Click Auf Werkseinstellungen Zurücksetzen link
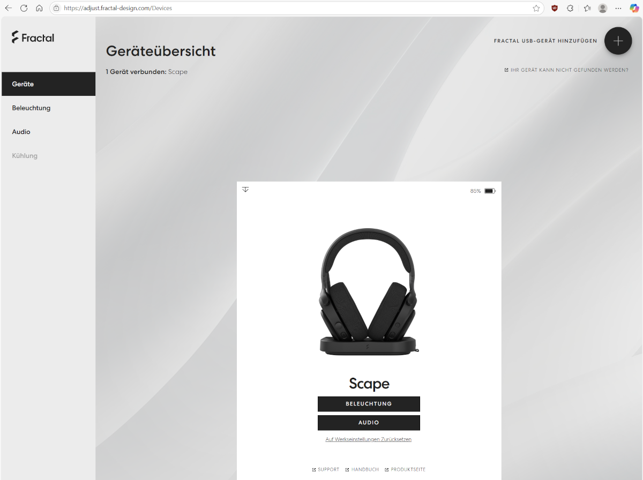Screen dimensions: 643x480 pyautogui.click(x=369, y=439)
